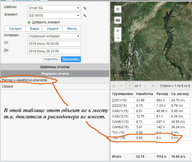Open Интервал dropdown Указанный интервал
This screenshot has width=192, height=162.
click(54, 36)
